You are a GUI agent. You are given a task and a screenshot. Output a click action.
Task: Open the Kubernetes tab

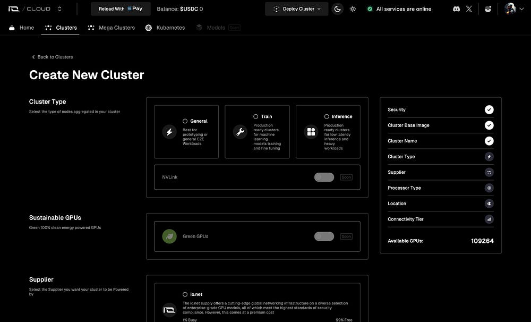[x=165, y=28]
